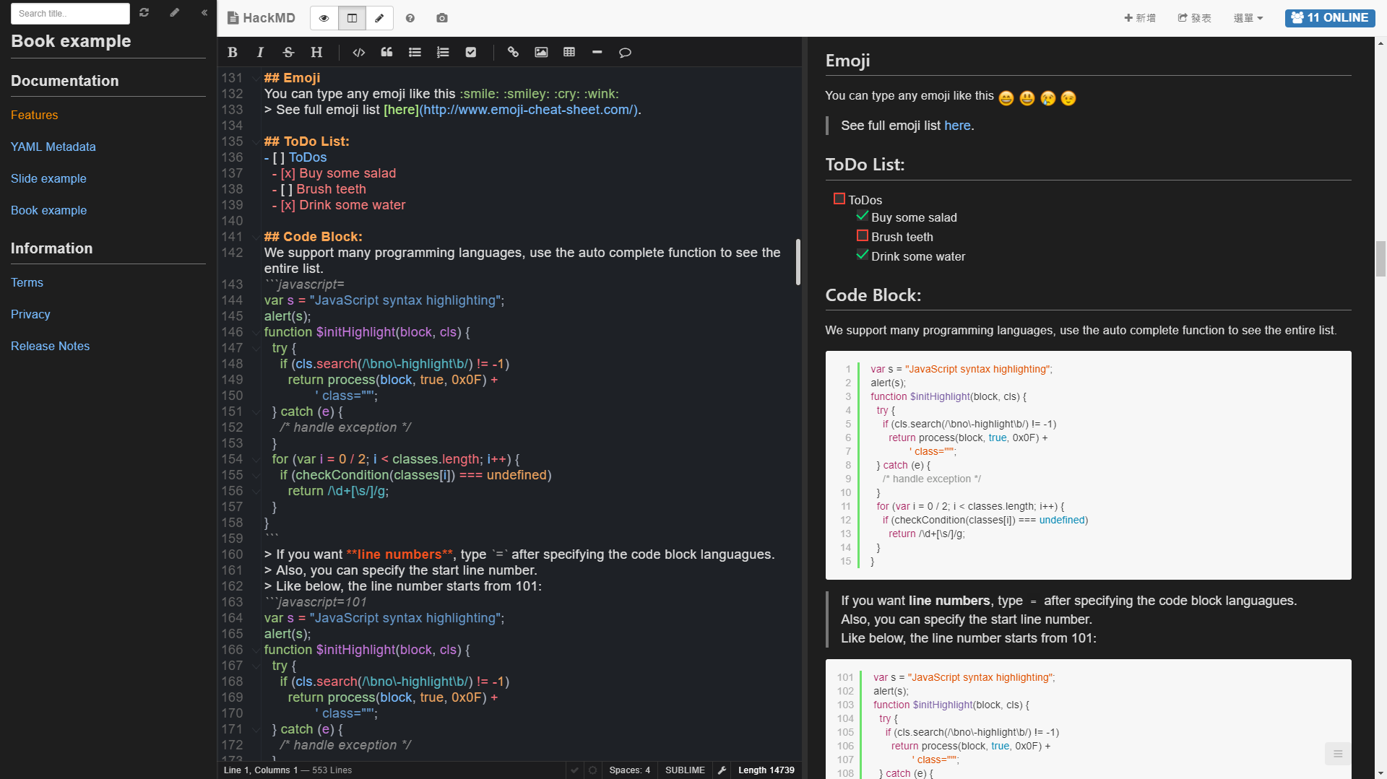1387x779 pixels.
Task: Check the Brush teeth checkbox
Action: point(862,235)
